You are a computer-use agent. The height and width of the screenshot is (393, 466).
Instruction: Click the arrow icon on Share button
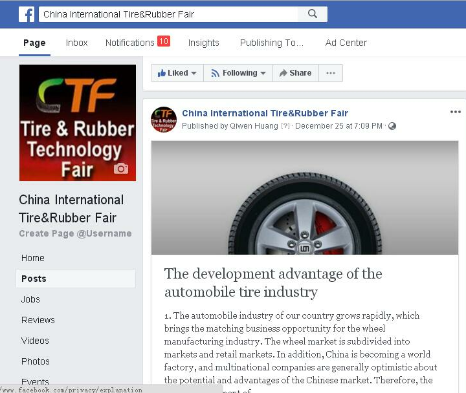[283, 73]
